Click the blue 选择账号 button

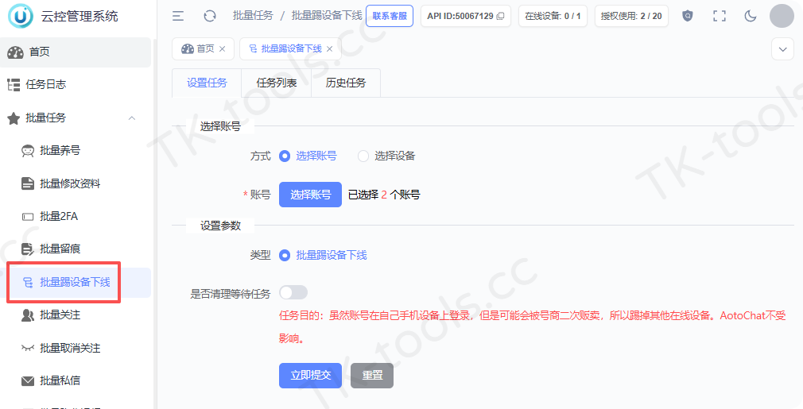(x=310, y=195)
